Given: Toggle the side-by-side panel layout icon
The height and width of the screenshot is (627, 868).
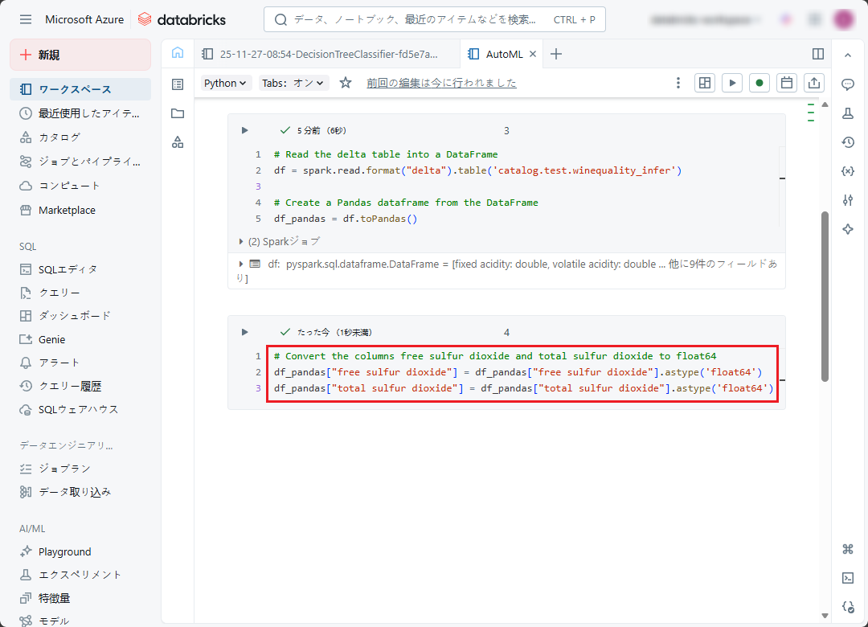Looking at the screenshot, I should (x=818, y=54).
